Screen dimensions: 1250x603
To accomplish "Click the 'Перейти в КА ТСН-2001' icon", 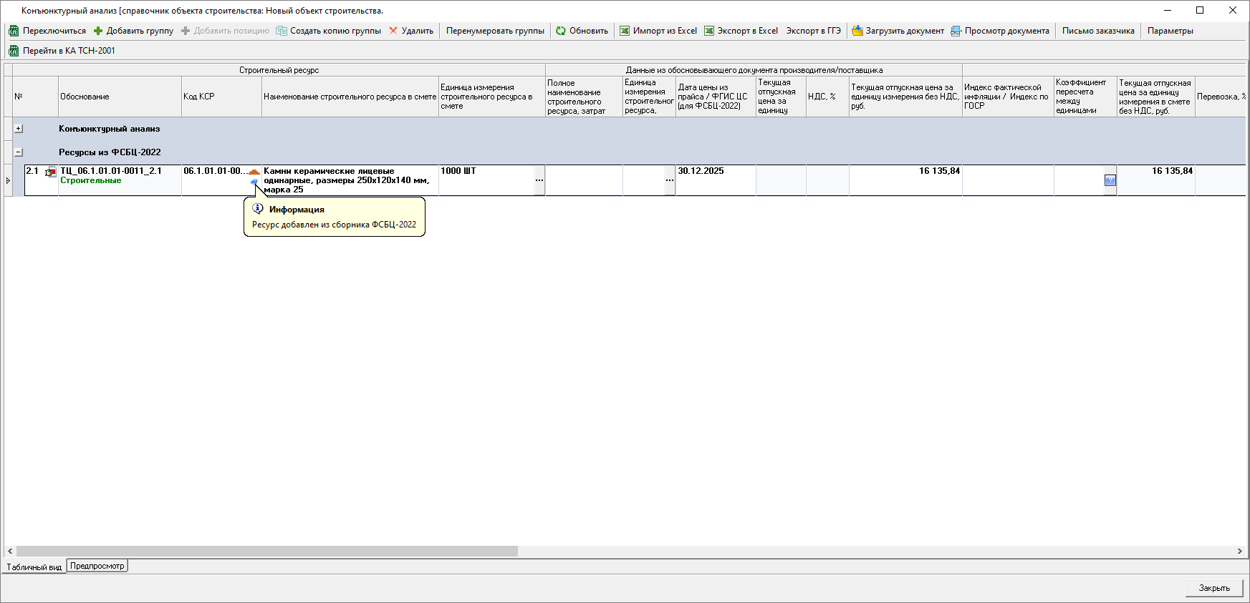I will point(14,51).
